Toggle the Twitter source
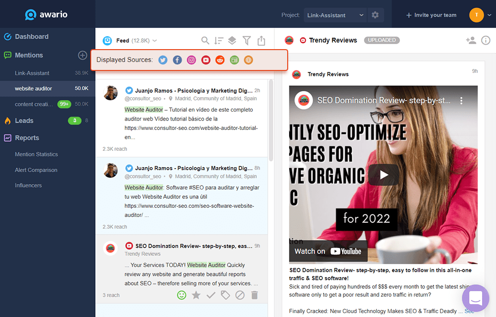The width and height of the screenshot is (496, 317). (163, 60)
